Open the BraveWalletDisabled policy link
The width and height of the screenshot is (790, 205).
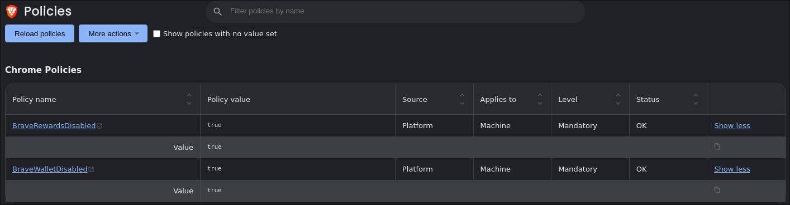pos(50,169)
